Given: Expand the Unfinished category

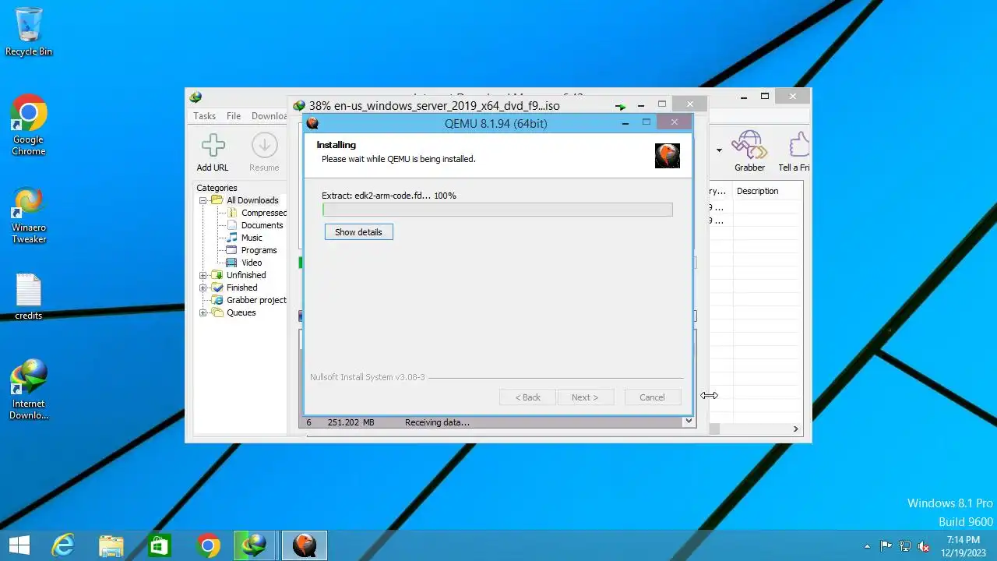Looking at the screenshot, I should coord(203,275).
